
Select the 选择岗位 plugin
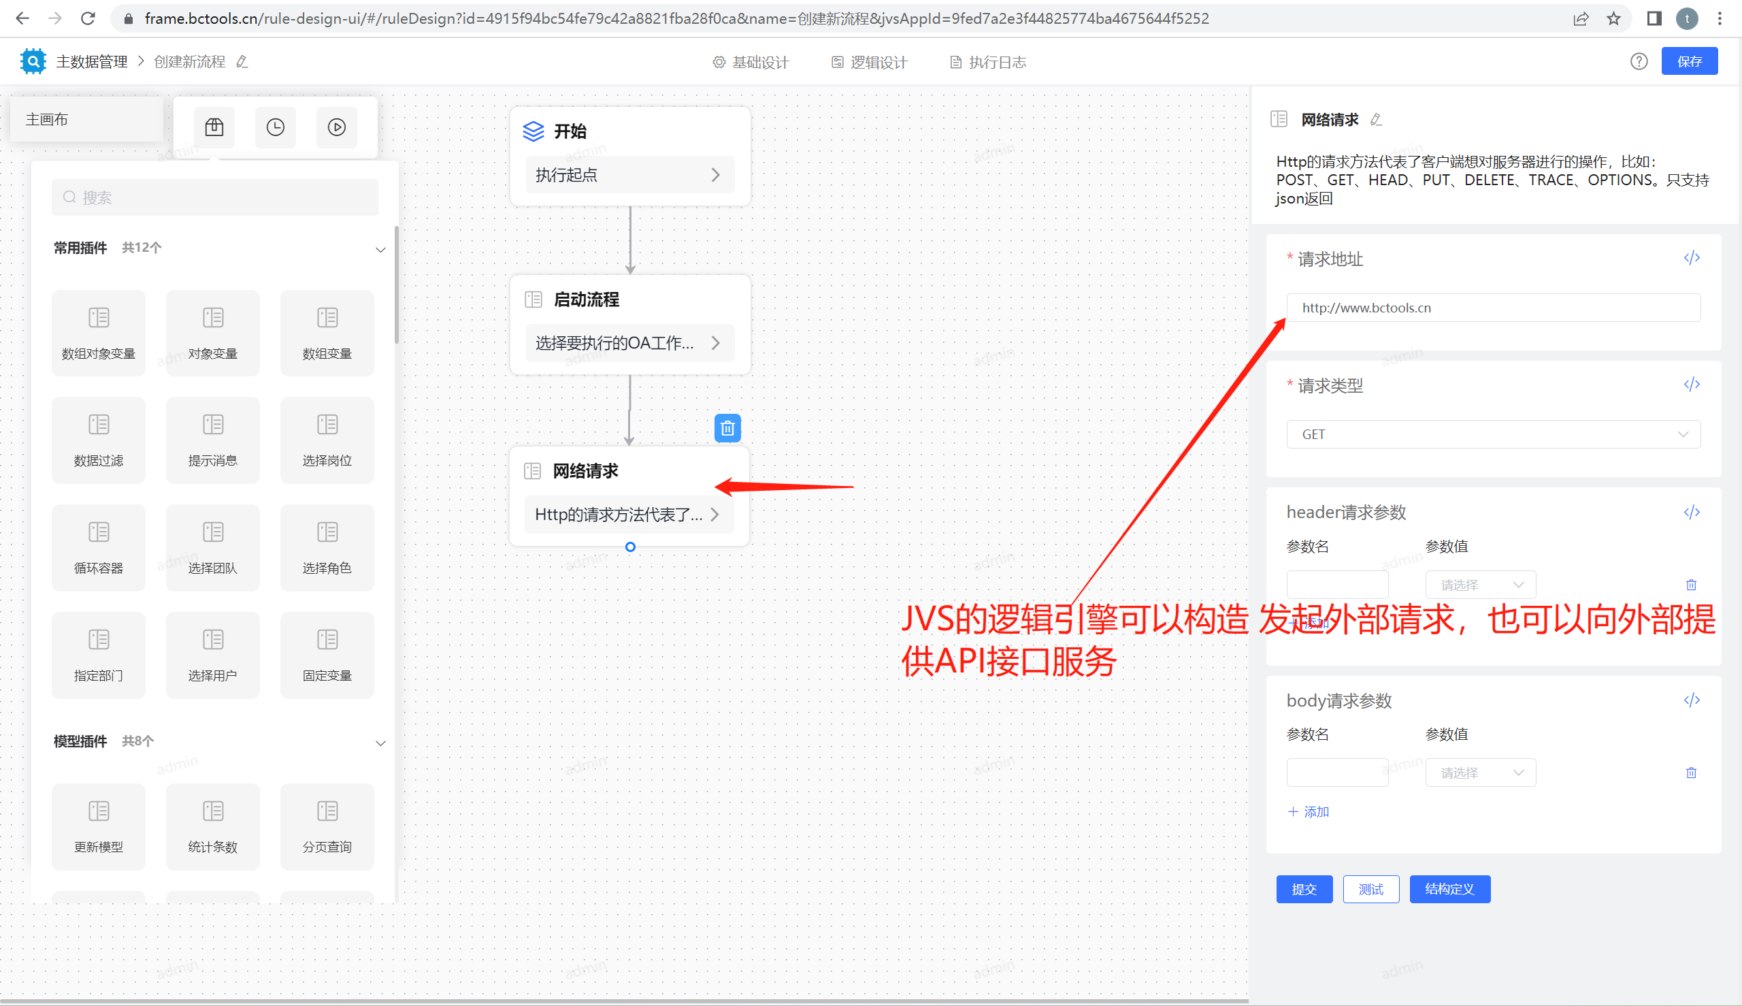[327, 441]
